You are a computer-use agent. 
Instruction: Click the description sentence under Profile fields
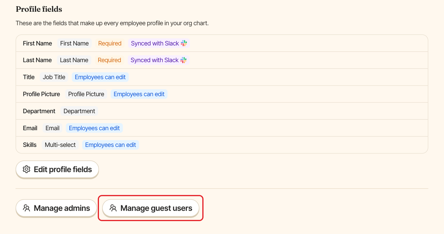pyautogui.click(x=112, y=23)
